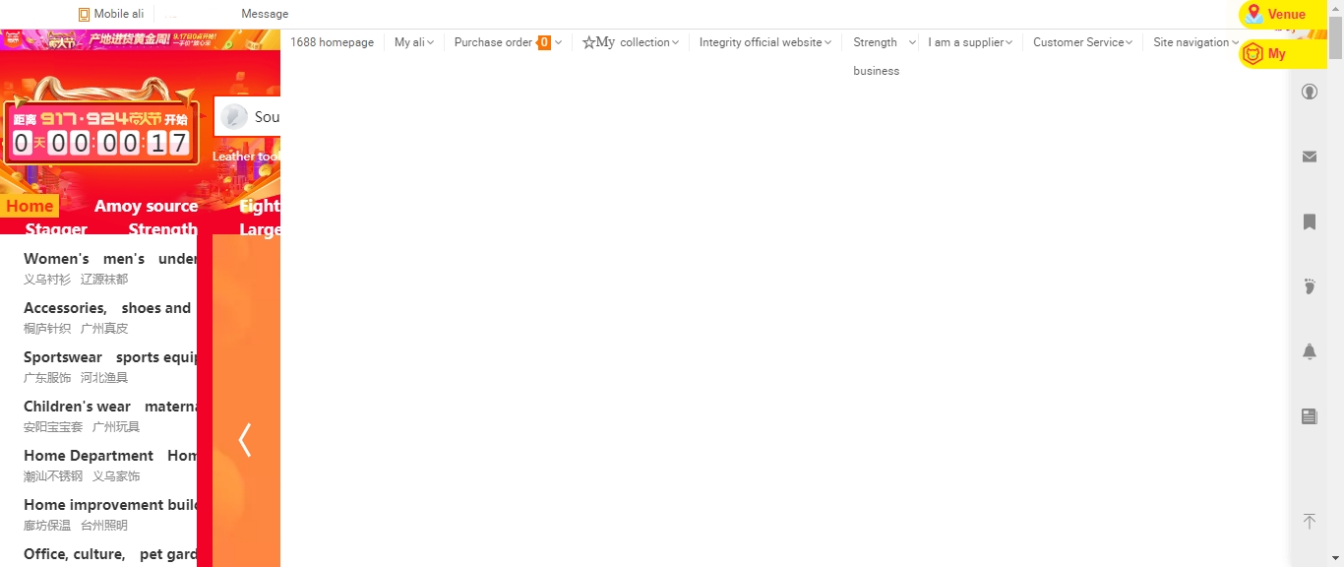The width and height of the screenshot is (1344, 567).
Task: Open the Children's wear category
Action: pyautogui.click(x=77, y=407)
